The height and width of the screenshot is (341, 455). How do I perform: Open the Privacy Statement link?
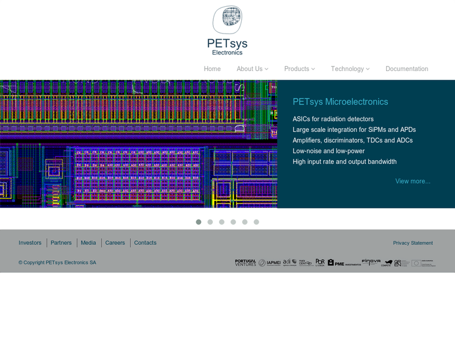[413, 243]
